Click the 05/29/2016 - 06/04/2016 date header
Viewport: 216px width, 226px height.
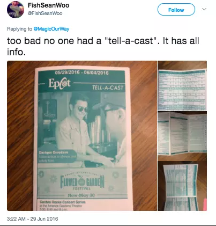[x=81, y=72]
